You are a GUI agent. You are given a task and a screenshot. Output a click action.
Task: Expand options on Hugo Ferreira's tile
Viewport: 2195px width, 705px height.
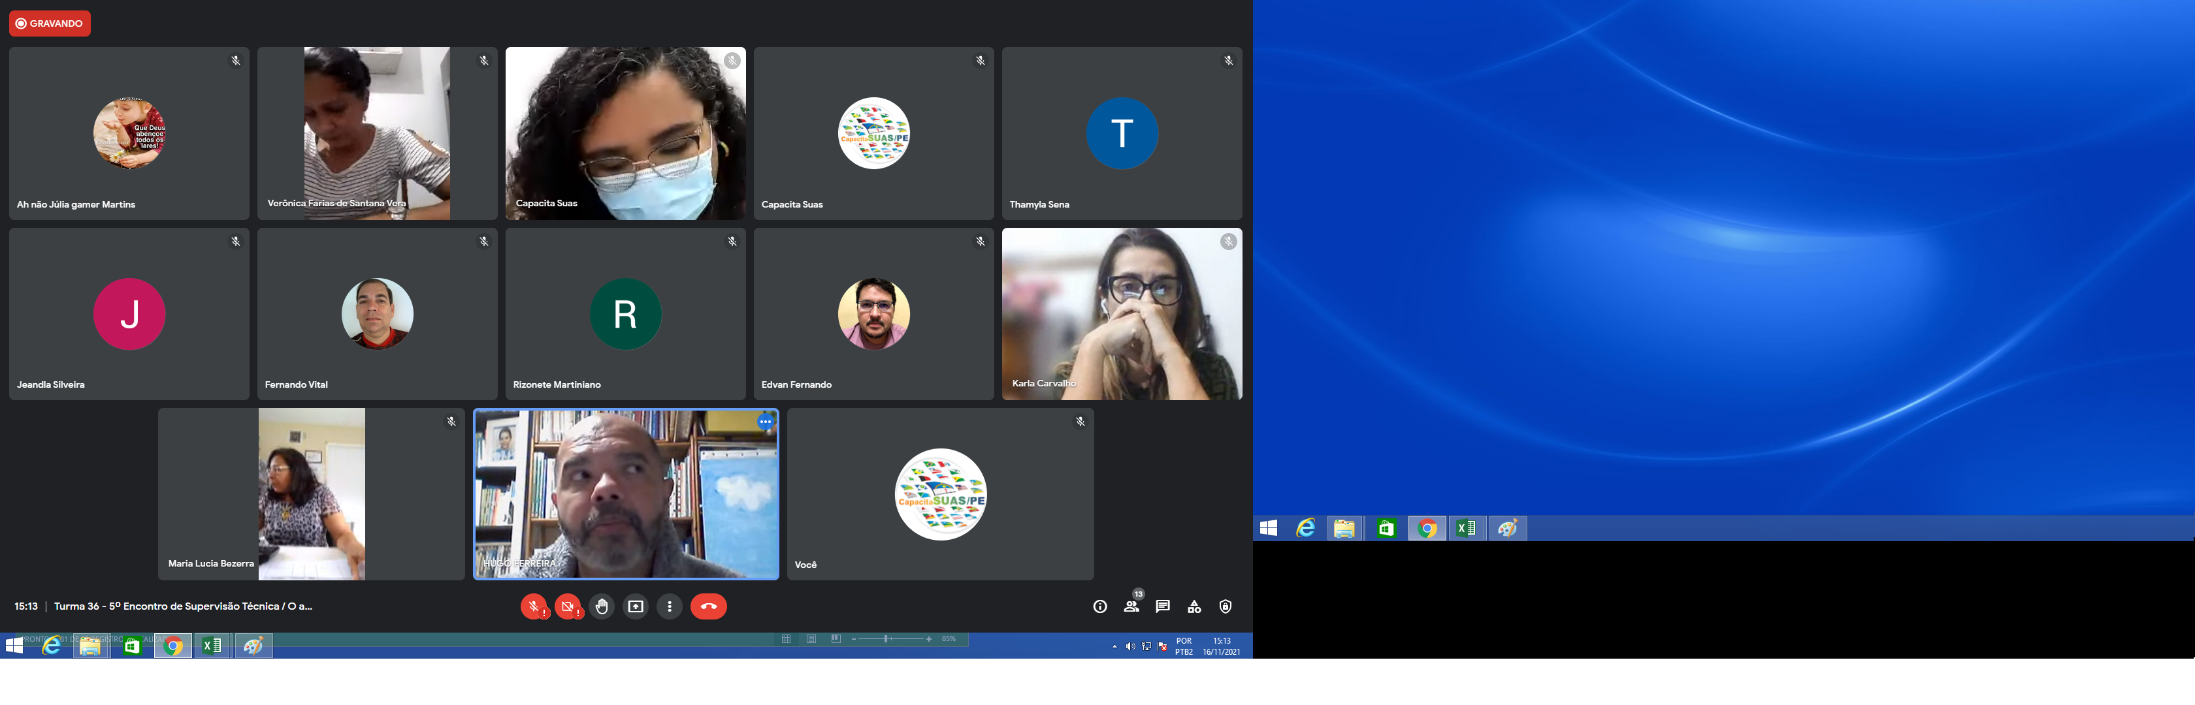tap(765, 422)
